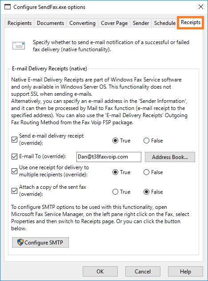Click the Help button
Screen dimensions: 208x281
pyautogui.click(x=185, y=271)
